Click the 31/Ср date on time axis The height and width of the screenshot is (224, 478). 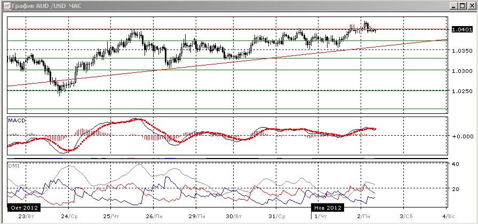coord(276,217)
